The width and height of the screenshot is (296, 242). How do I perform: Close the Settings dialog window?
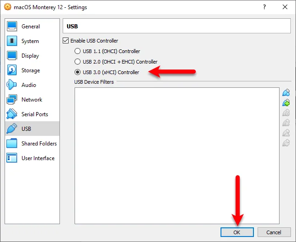285,7
